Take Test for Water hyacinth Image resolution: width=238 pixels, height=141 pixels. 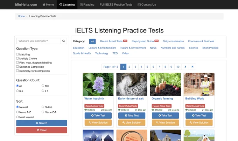point(98,116)
